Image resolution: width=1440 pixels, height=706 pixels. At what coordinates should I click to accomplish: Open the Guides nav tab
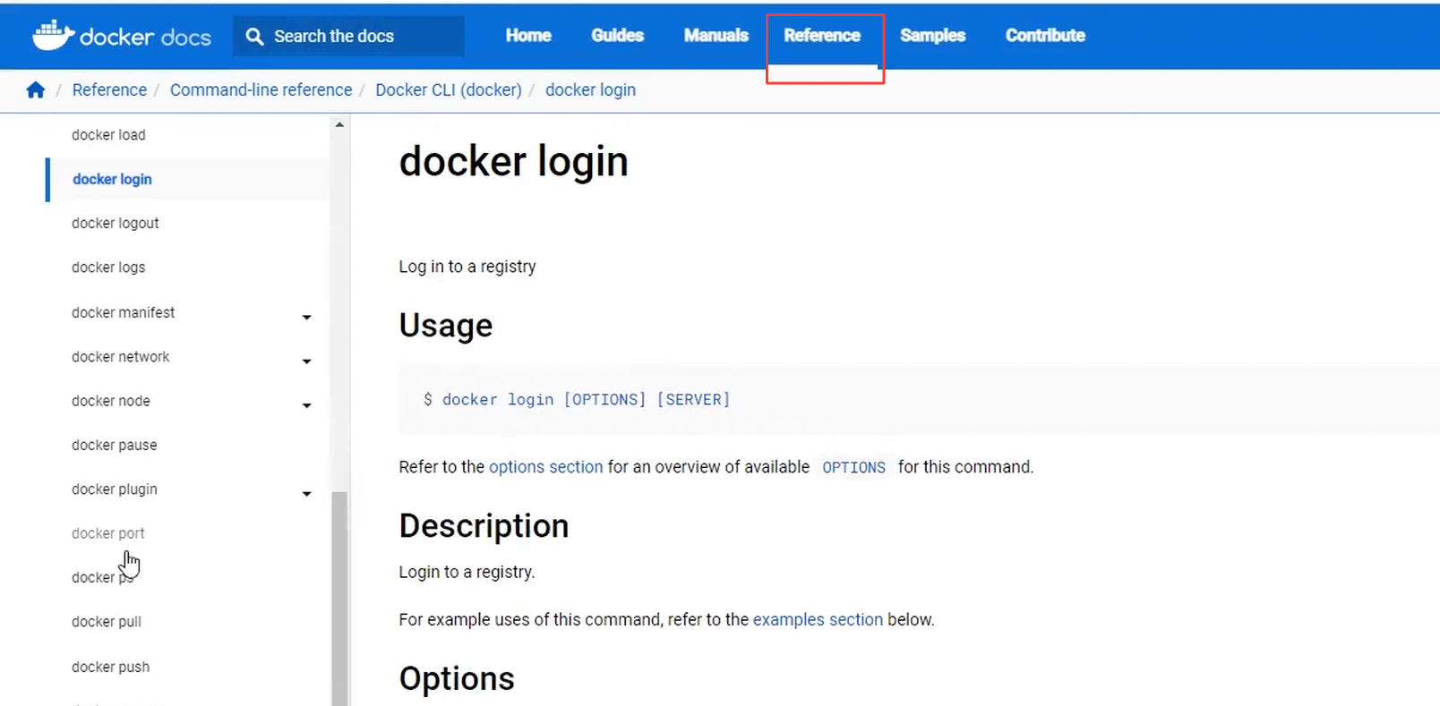tap(618, 35)
